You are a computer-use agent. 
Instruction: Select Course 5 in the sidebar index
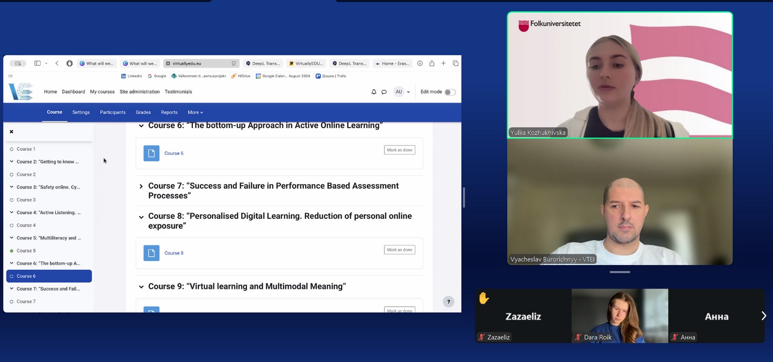click(x=26, y=251)
